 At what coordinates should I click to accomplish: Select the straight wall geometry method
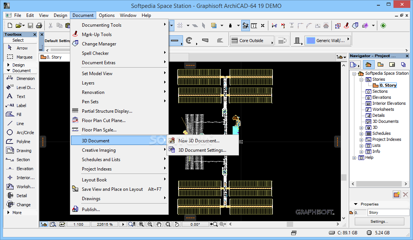pyautogui.click(x=175, y=41)
